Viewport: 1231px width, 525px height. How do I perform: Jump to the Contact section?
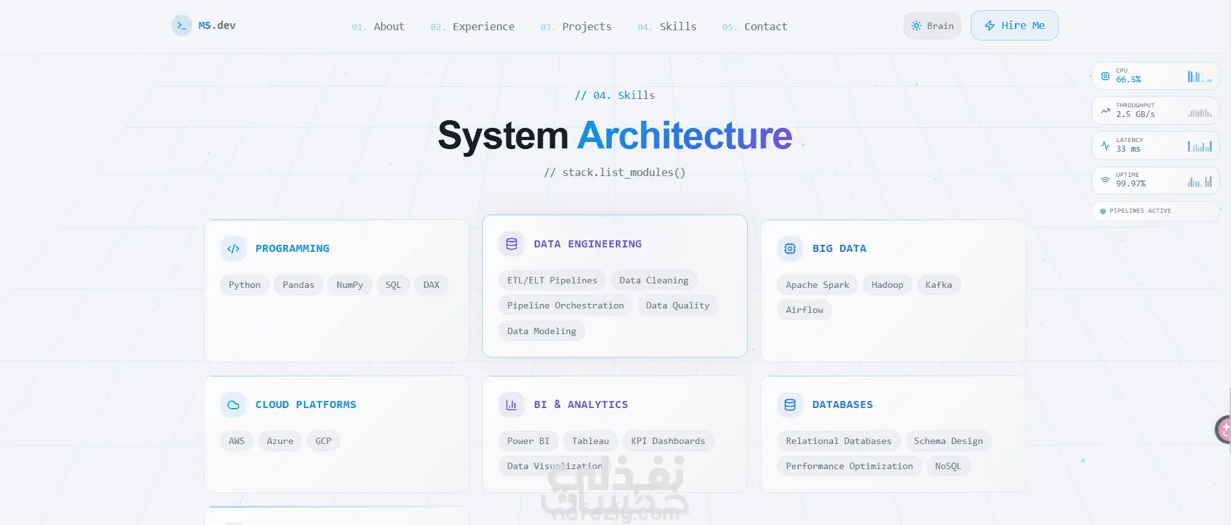[755, 26]
